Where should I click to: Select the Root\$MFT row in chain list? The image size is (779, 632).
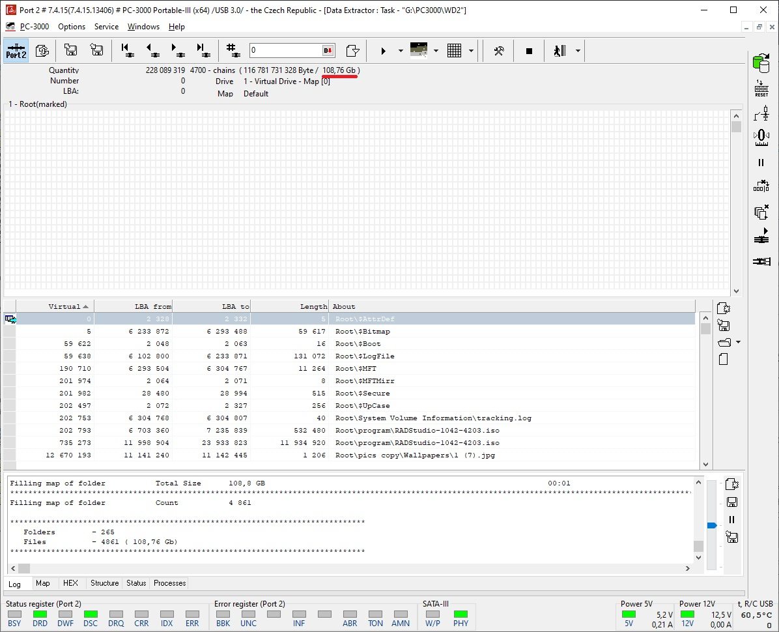(x=355, y=369)
